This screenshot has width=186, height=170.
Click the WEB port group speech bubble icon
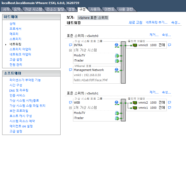coord(71,103)
